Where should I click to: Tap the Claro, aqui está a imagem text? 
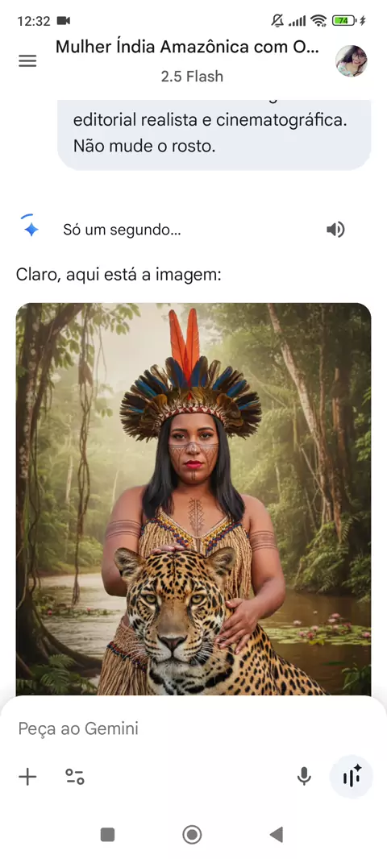click(119, 275)
